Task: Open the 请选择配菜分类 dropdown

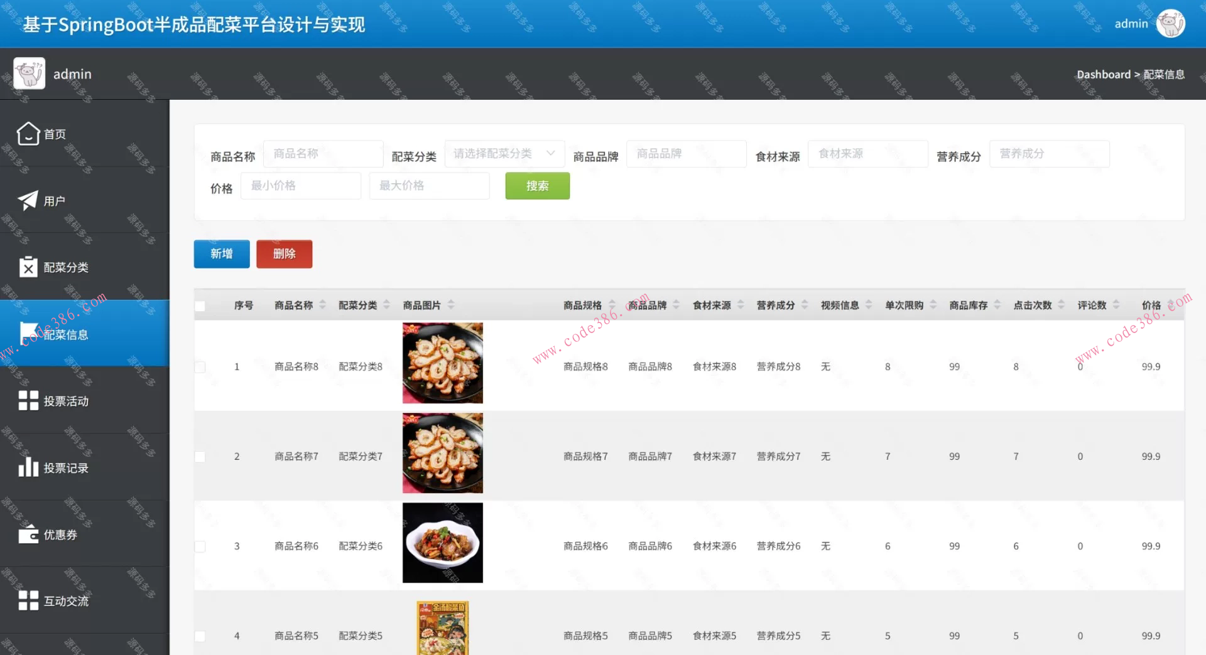Action: [504, 153]
